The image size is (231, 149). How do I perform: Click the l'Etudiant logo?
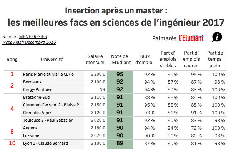click(191, 38)
